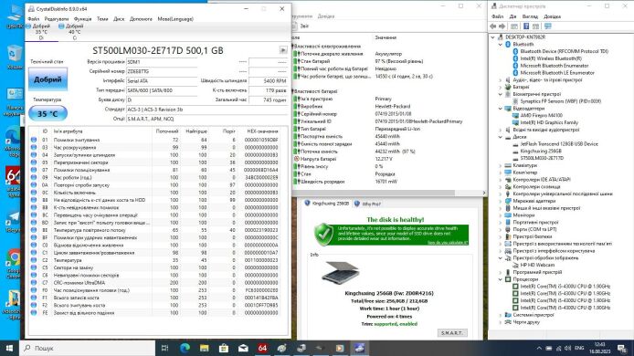
Task: Collapse the Диски category
Action: pos(500,137)
